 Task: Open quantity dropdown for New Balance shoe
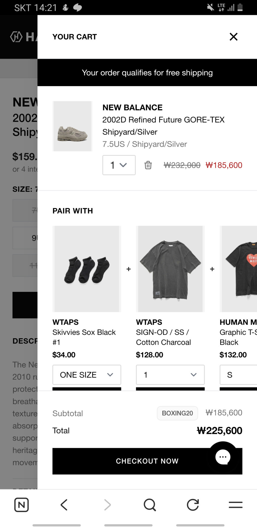(119, 165)
